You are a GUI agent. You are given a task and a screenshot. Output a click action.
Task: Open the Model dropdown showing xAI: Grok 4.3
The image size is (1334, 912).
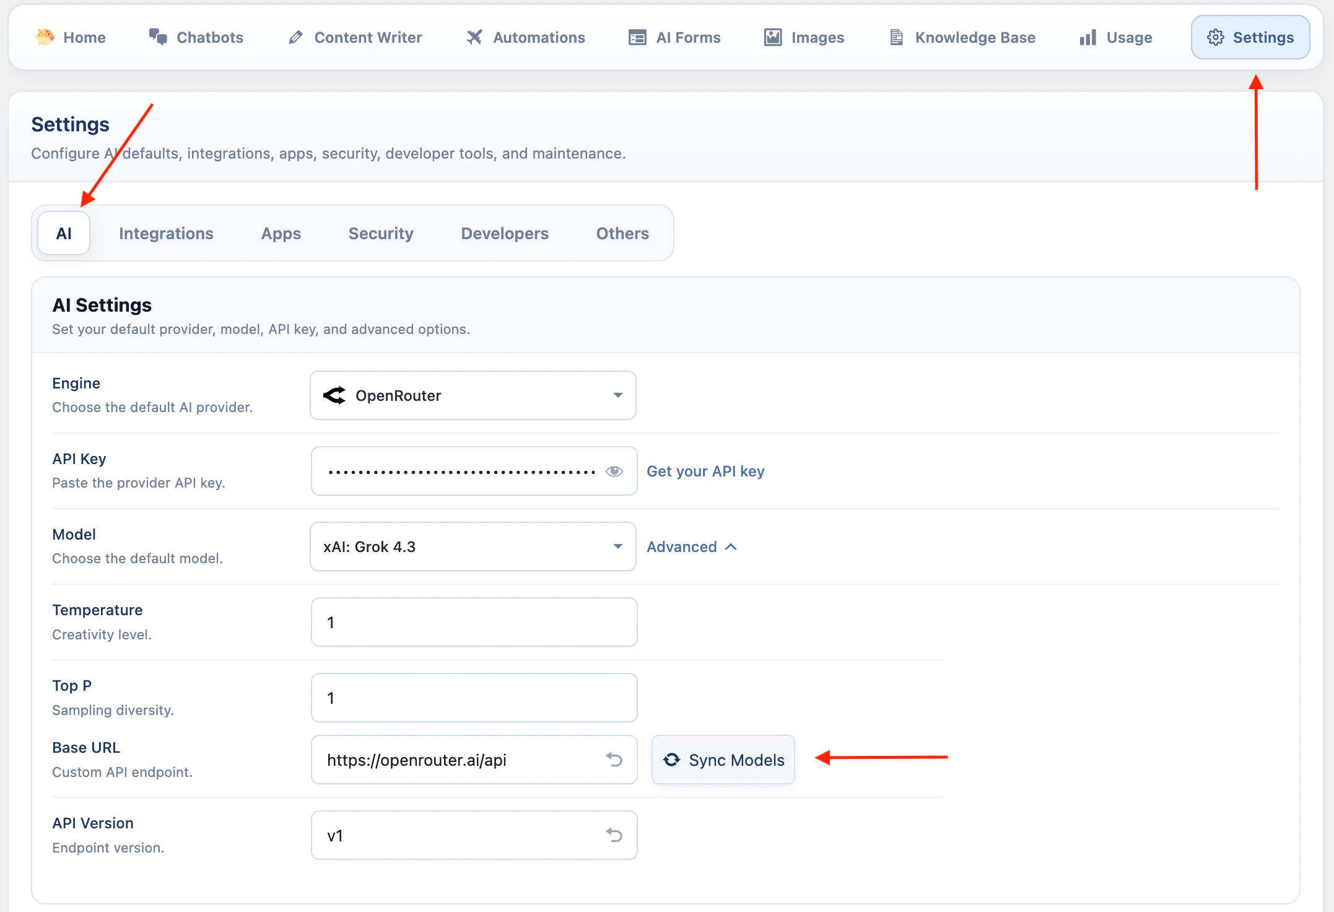[473, 546]
